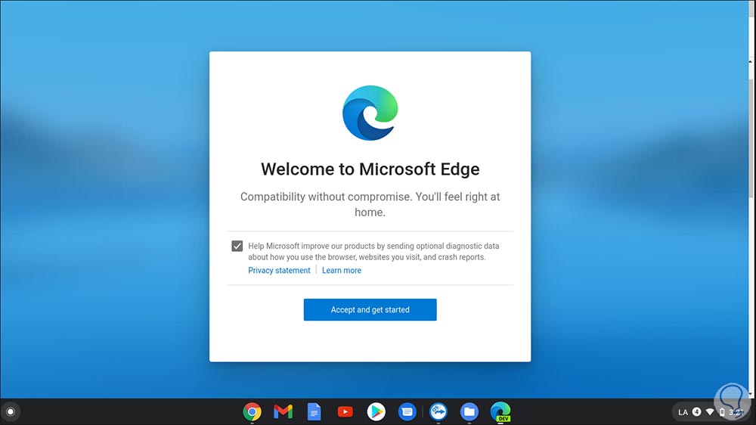Image resolution: width=756 pixels, height=425 pixels.
Task: Open Gmail from the shelf
Action: [x=283, y=411]
